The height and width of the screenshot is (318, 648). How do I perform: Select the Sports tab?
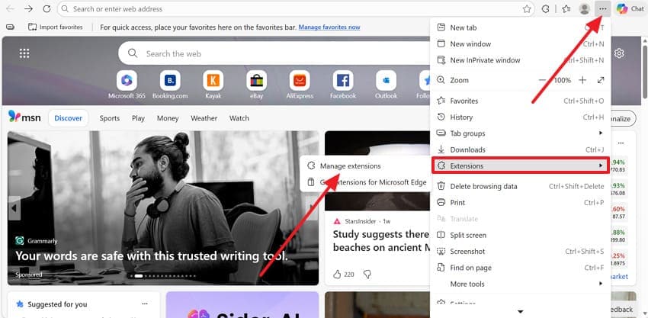[x=110, y=118]
